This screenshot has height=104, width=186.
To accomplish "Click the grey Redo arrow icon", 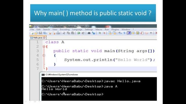I will coord(83,33).
